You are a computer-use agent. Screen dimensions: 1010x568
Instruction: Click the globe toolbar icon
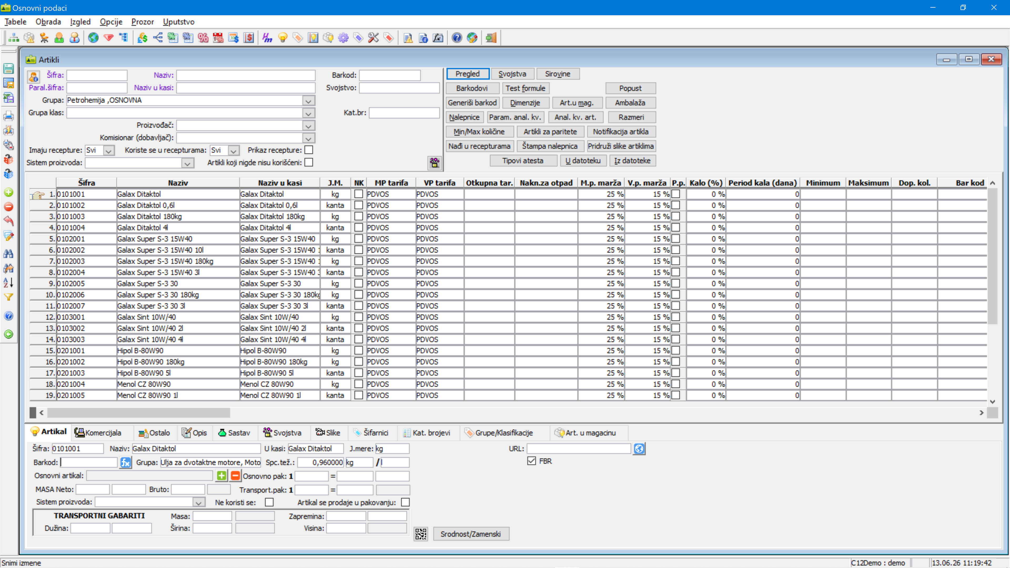[93, 38]
